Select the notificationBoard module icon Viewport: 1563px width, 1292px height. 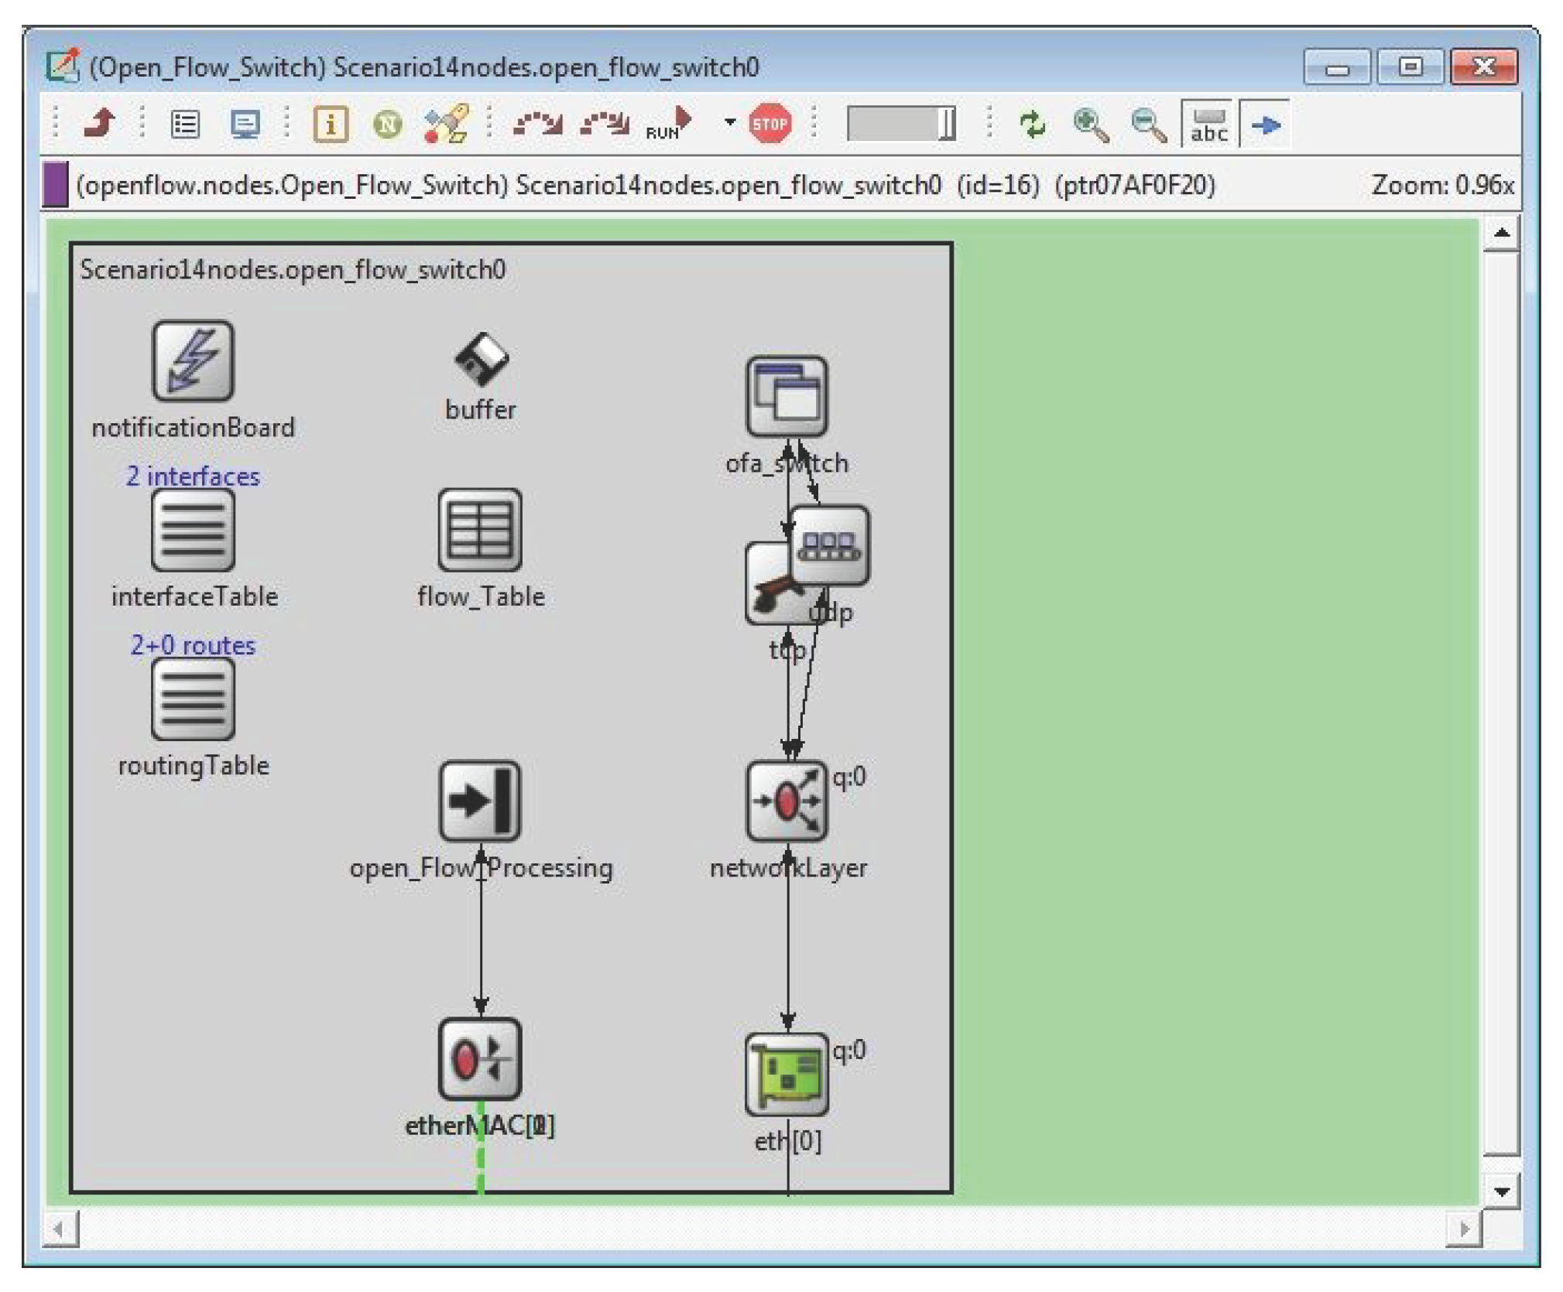[193, 361]
